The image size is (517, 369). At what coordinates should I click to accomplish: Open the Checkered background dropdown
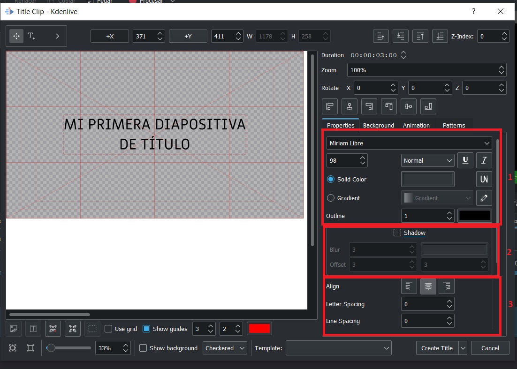click(x=225, y=348)
